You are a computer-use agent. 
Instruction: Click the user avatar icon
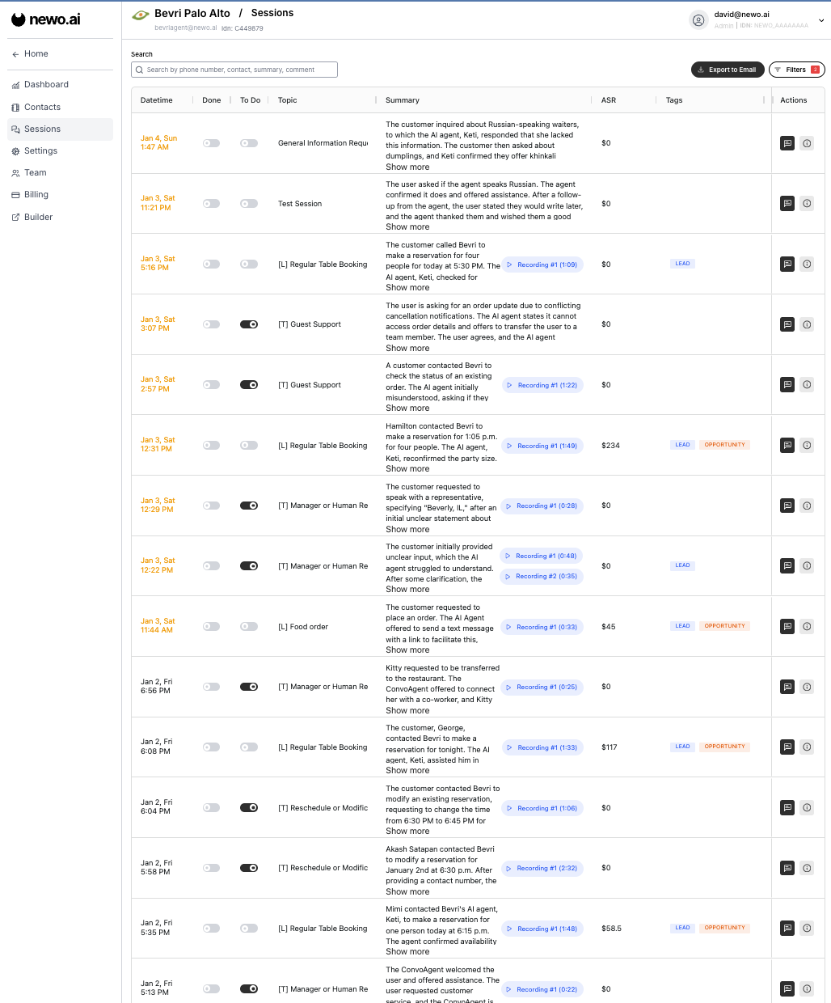click(698, 20)
